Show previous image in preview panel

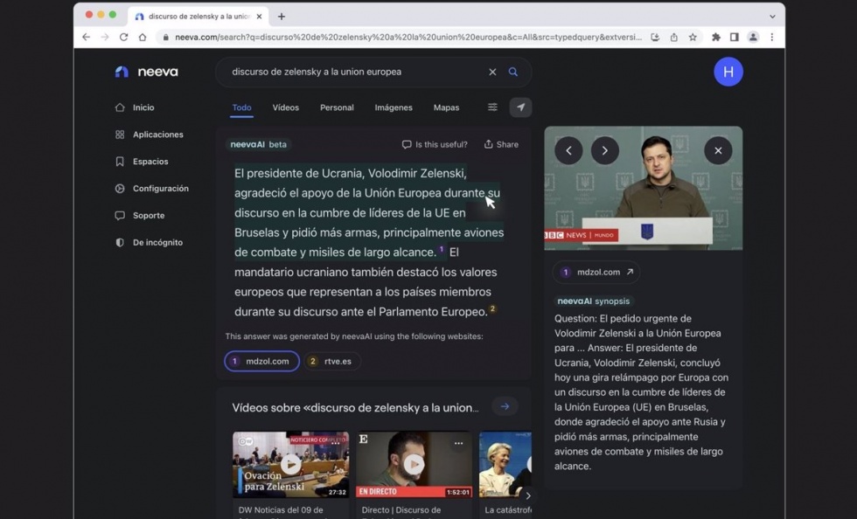pyautogui.click(x=568, y=150)
